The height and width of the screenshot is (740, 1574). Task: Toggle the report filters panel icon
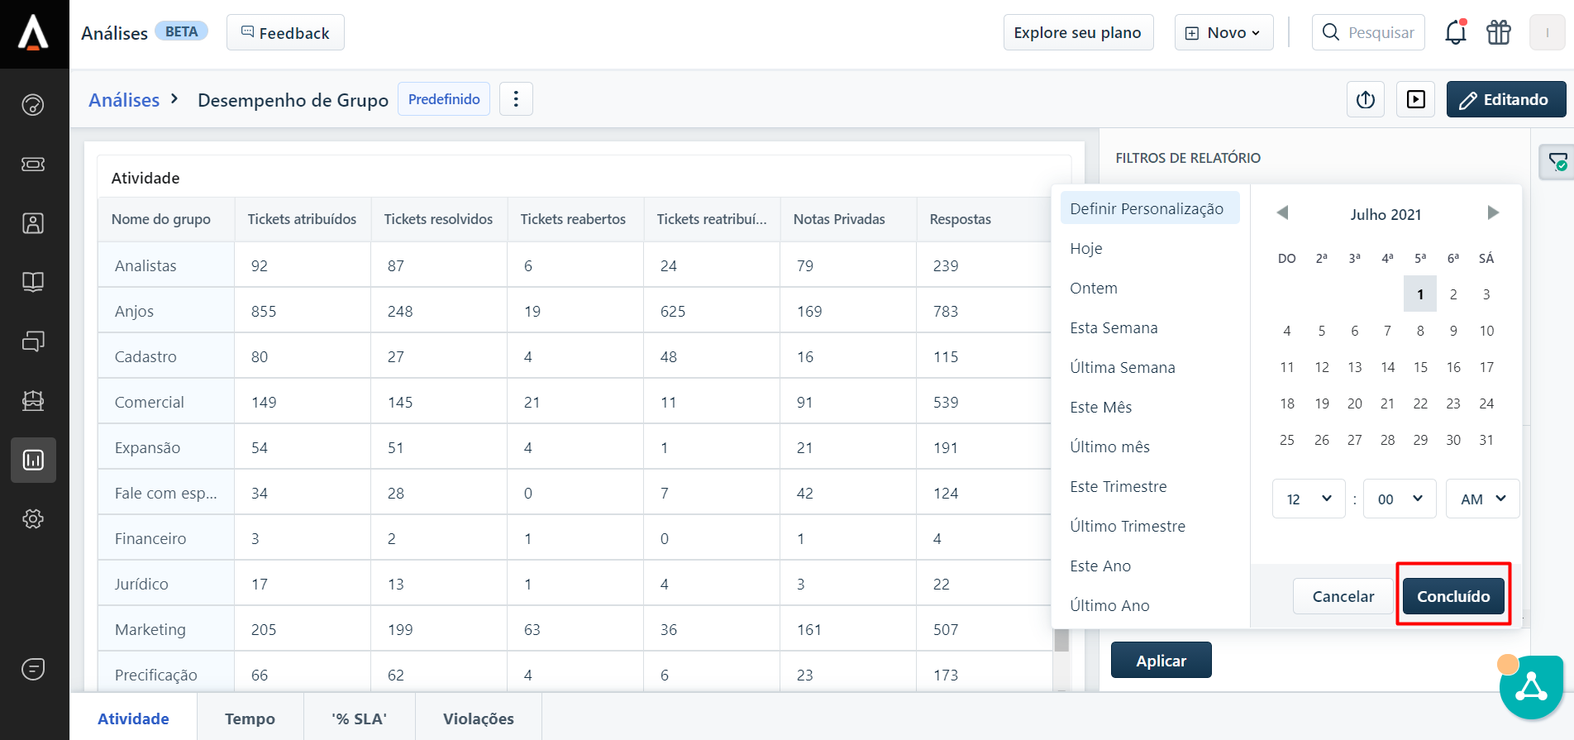pos(1557,163)
